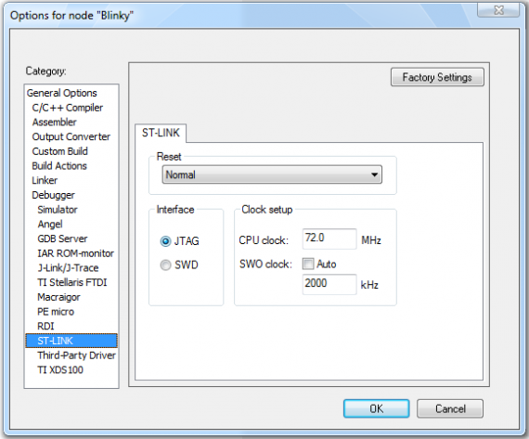Open the Reset dropdown showing Normal
The image size is (529, 439).
(272, 174)
